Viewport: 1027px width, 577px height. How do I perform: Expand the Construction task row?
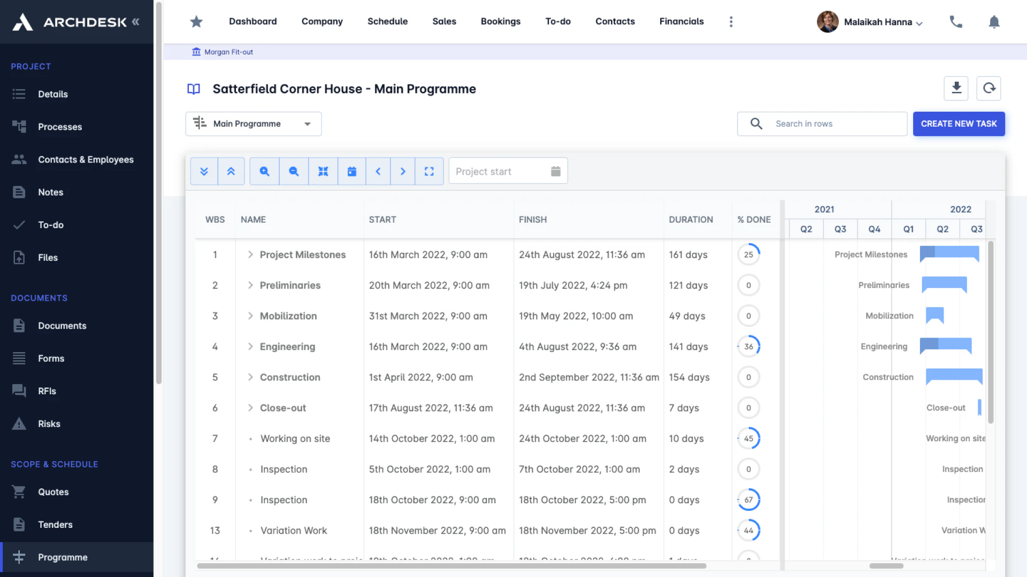coord(250,377)
